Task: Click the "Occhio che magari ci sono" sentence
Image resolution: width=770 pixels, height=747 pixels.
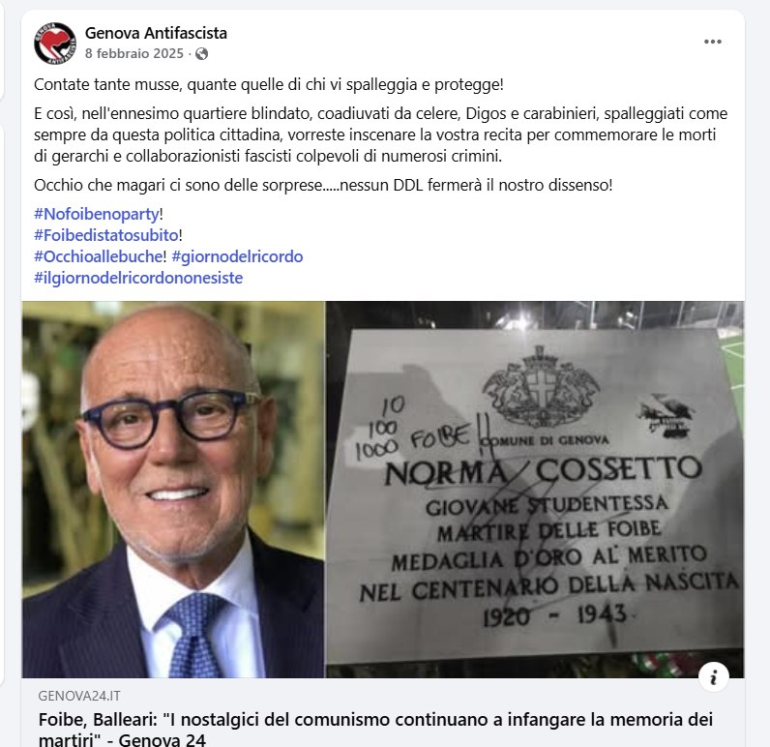Action: coord(323,185)
